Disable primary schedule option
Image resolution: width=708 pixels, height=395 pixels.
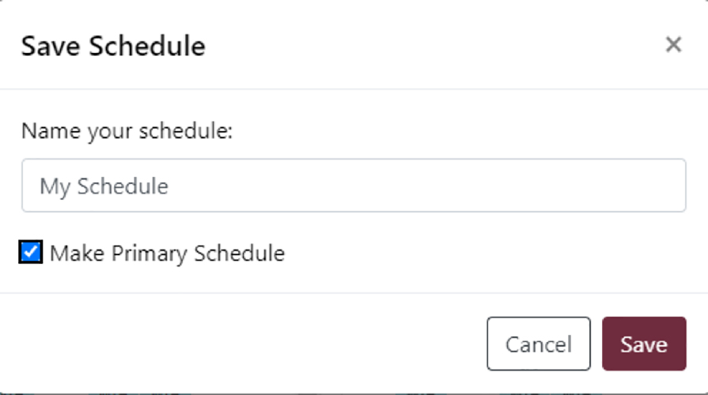click(31, 253)
